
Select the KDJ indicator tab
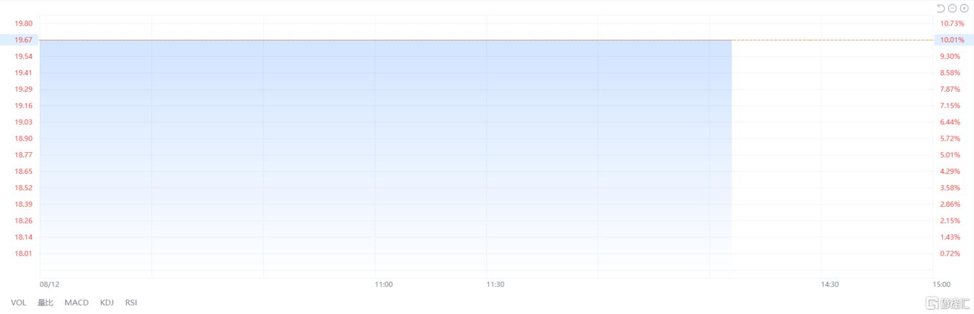[107, 302]
